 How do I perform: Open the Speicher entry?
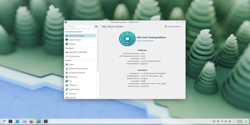(x=80, y=98)
